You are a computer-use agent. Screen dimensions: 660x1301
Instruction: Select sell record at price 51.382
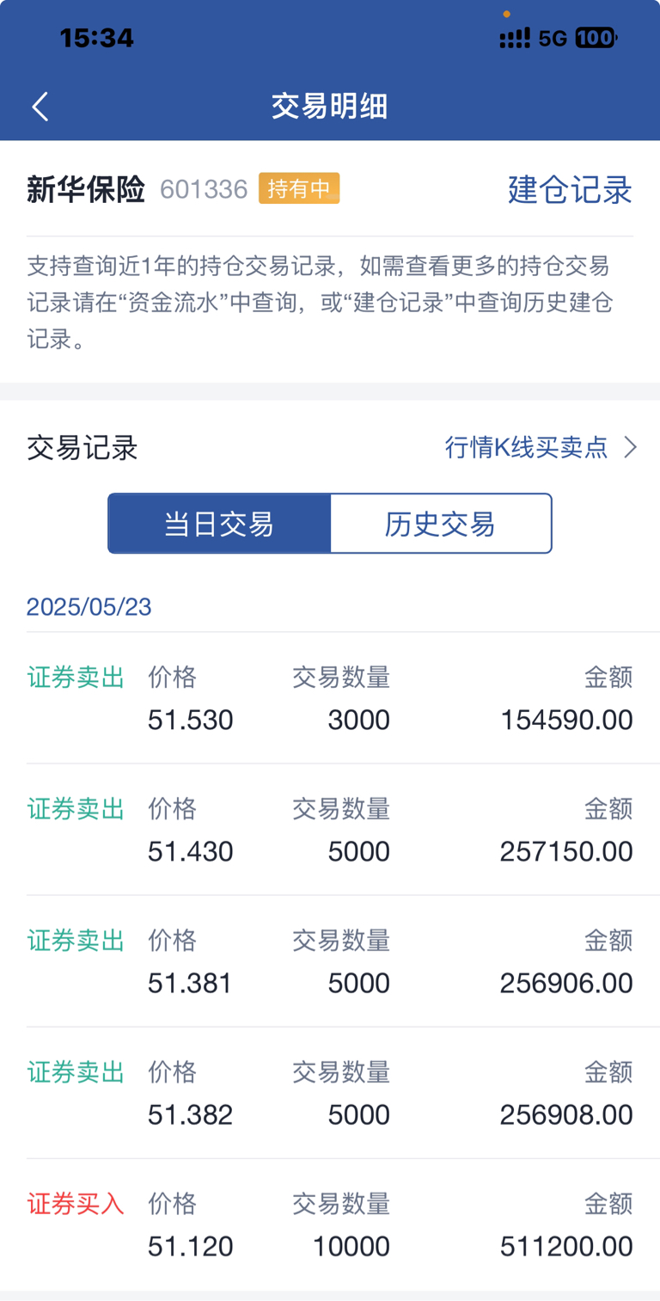point(330,1093)
